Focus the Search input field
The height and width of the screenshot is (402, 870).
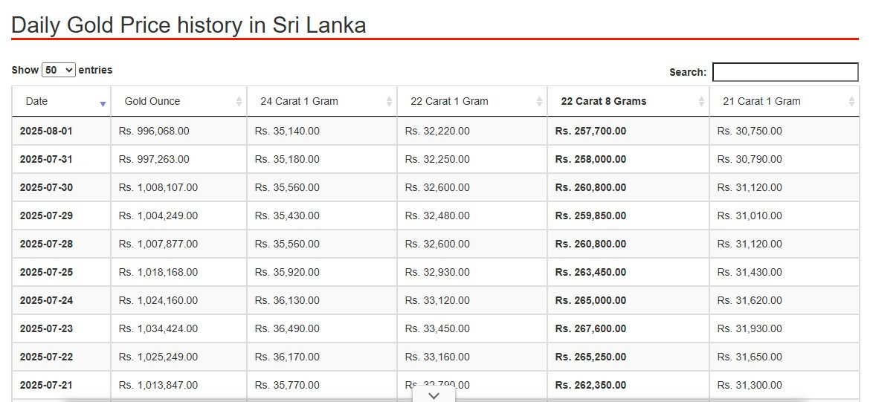coord(785,72)
